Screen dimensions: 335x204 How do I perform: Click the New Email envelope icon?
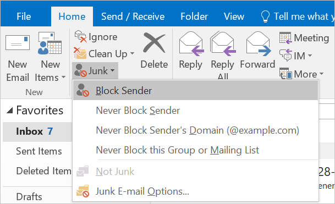point(18,43)
